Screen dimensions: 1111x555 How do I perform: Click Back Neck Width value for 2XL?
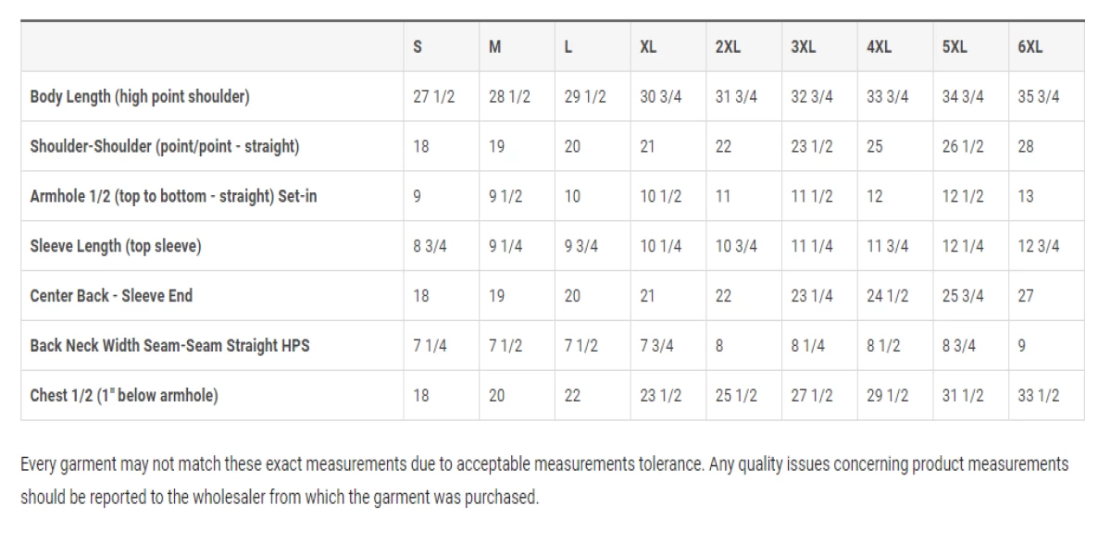(x=719, y=346)
